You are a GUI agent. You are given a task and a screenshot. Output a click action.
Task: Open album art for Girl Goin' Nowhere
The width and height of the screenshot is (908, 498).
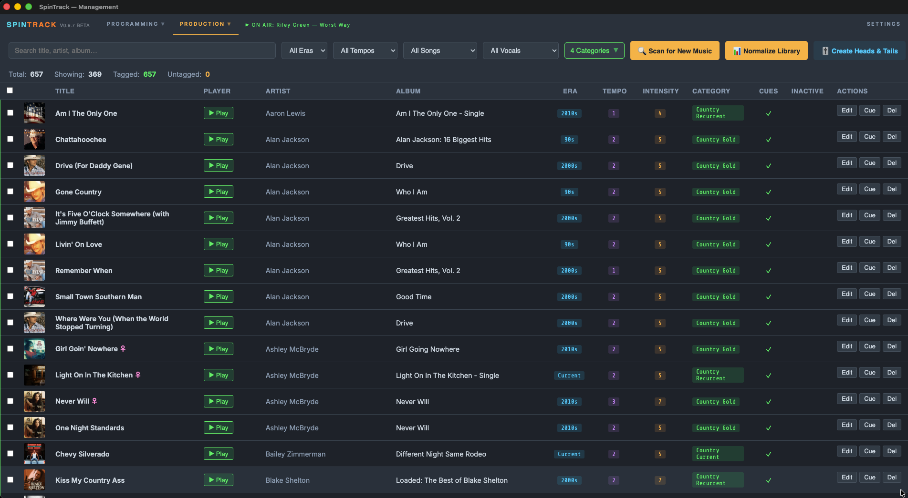(34, 349)
